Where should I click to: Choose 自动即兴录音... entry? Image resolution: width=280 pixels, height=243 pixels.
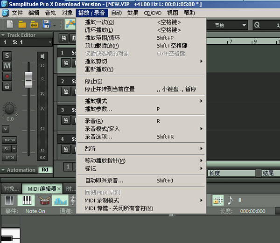pos(141,181)
